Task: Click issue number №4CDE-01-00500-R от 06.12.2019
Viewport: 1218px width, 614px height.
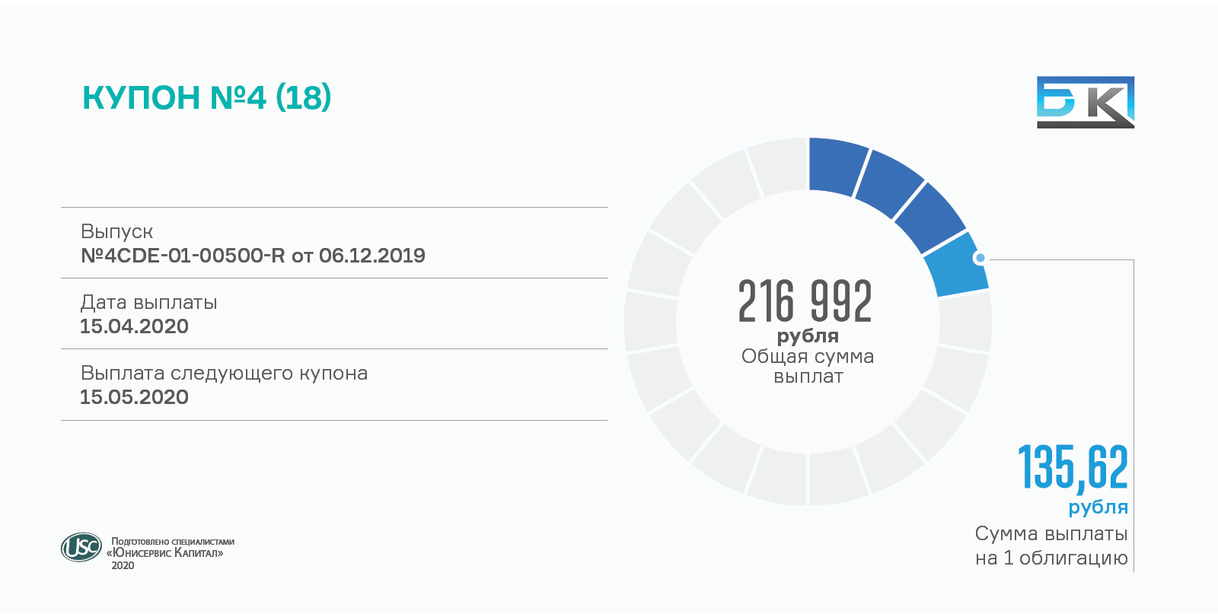Action: [253, 256]
